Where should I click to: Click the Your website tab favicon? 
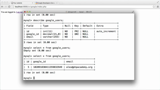[12, 3]
